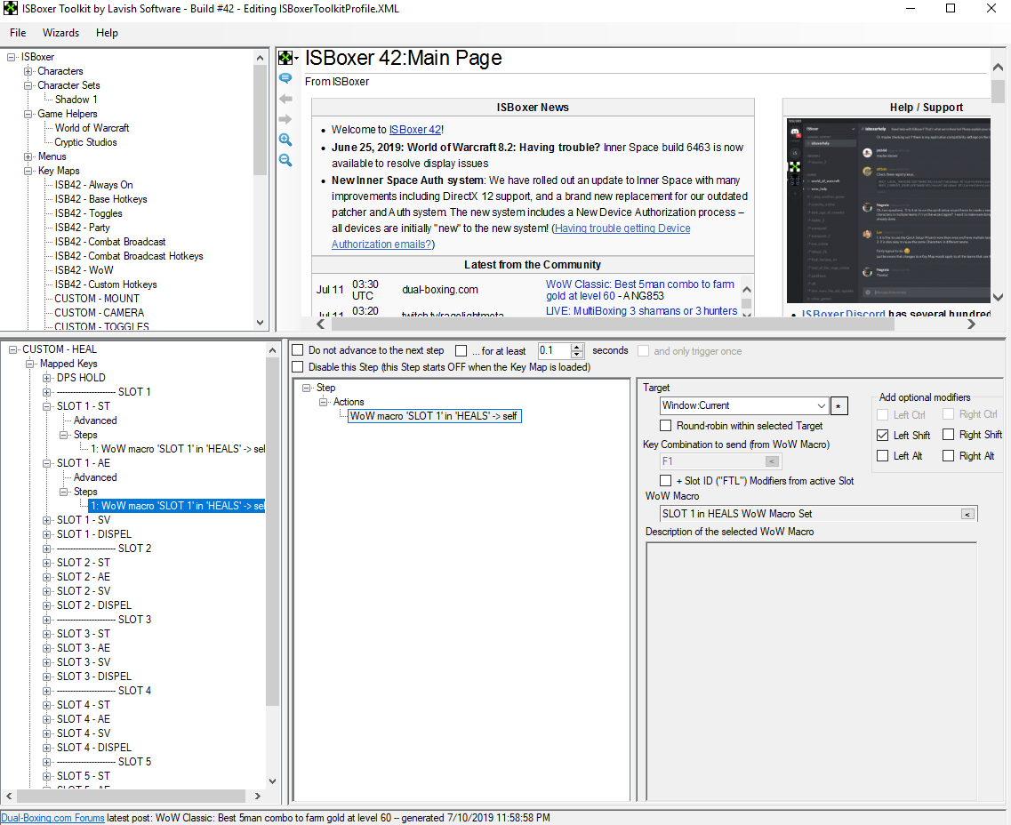
Task: Open the Target Window:Current dropdown
Action: pos(745,406)
